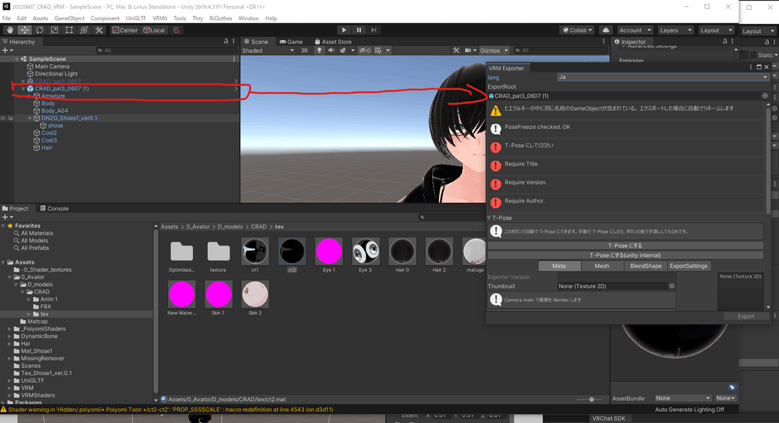Viewport: 779px width, 423px height.
Task: Click the Pause button
Action: (x=359, y=30)
